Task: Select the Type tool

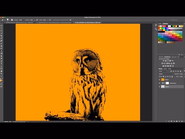Action: [1, 63]
